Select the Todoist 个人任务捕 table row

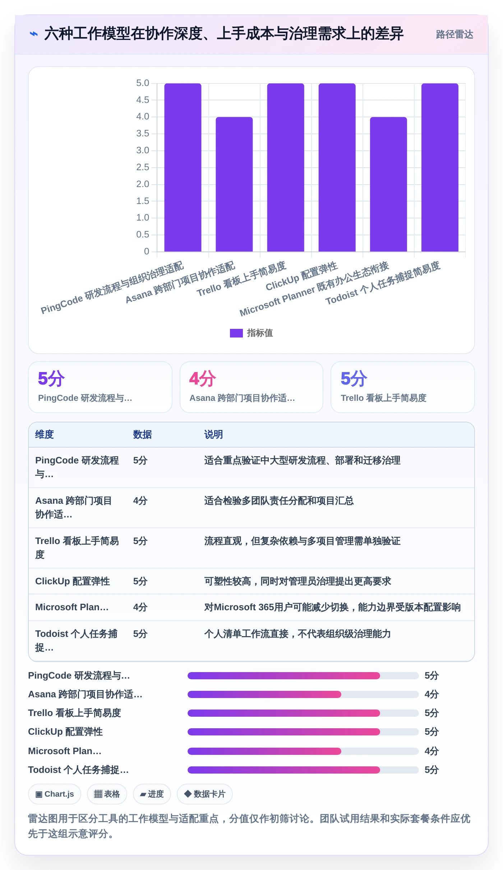pos(251,640)
